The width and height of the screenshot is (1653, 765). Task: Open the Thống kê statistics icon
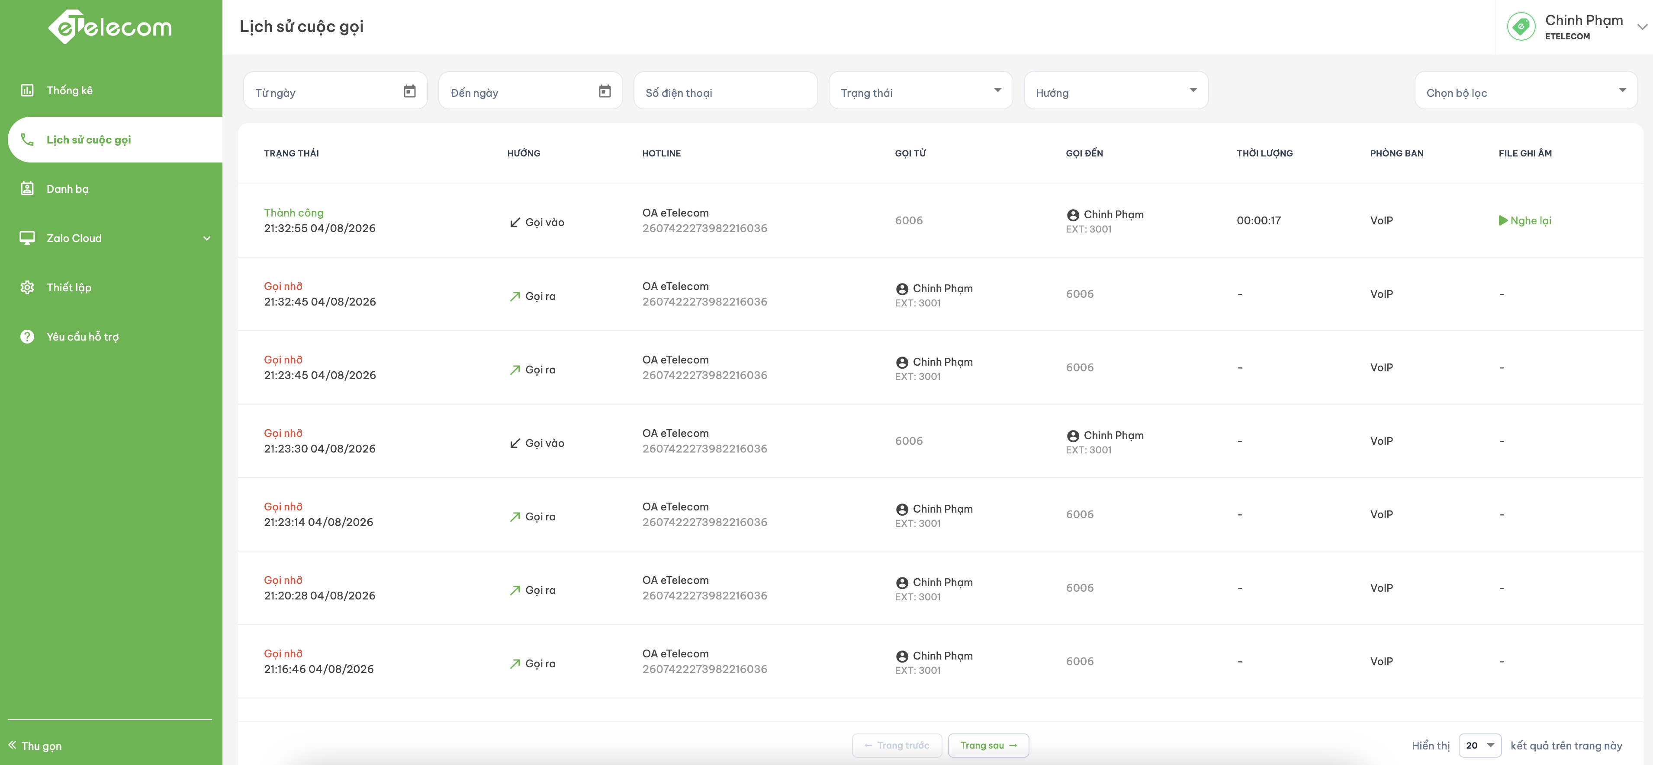click(27, 90)
